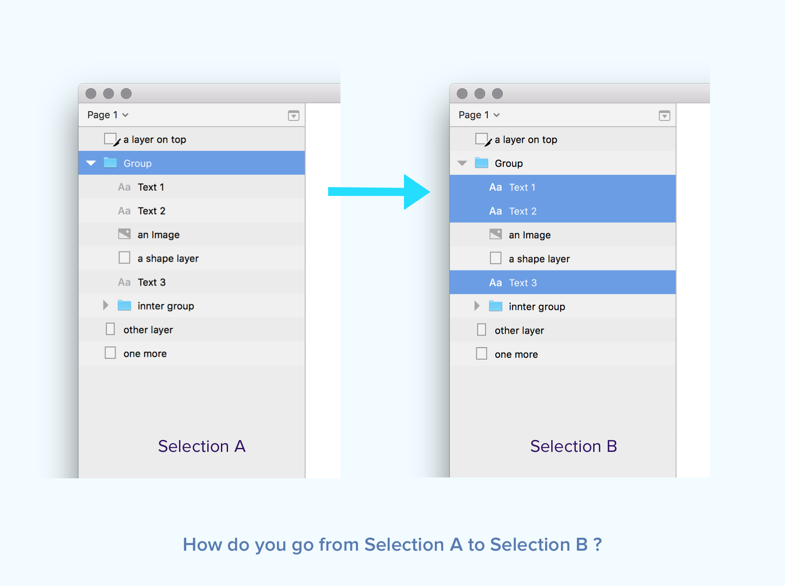Select 'other layer' in Selection B
Image resolution: width=785 pixels, height=586 pixels.
click(x=563, y=331)
